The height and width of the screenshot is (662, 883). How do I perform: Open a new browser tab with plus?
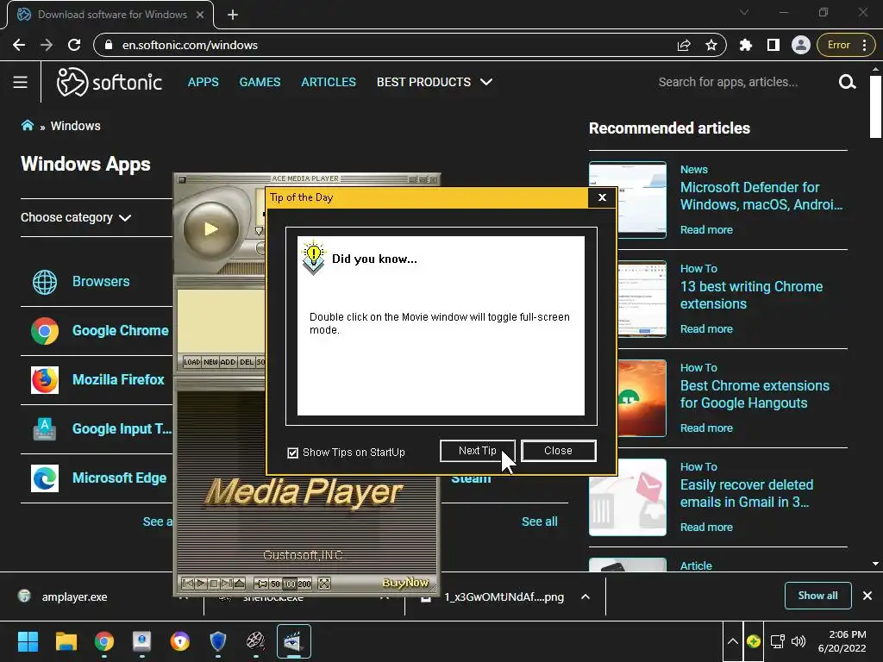pos(233,15)
